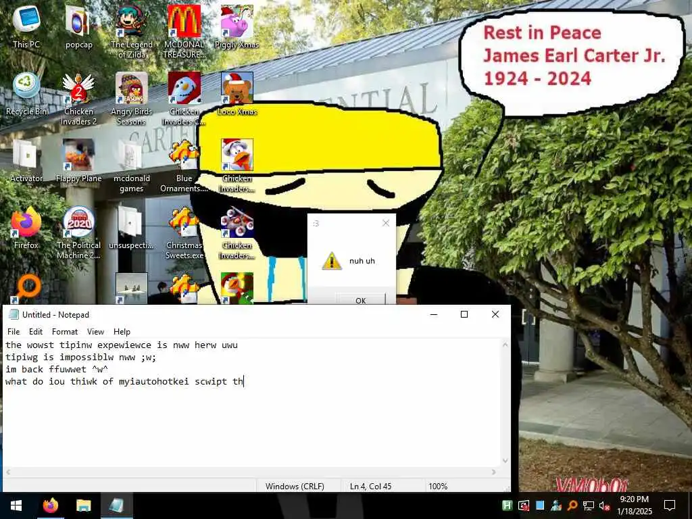Click the 100% zoom status entry
Image resolution: width=692 pixels, height=519 pixels.
click(438, 486)
